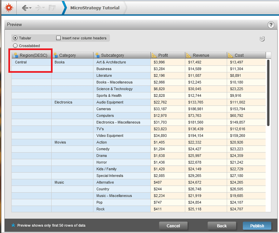The image size is (279, 233).
Task: Click the Computers subcategory cell
Action: pyautogui.click(x=122, y=115)
